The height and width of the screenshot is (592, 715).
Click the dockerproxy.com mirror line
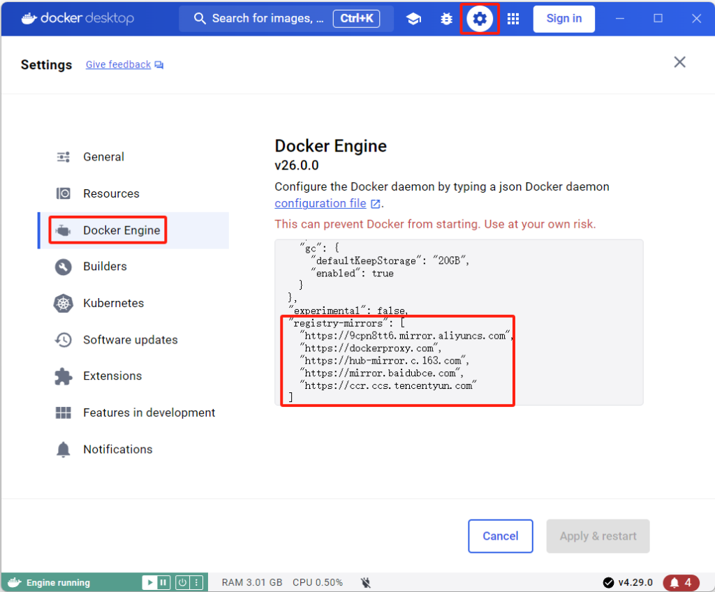370,348
